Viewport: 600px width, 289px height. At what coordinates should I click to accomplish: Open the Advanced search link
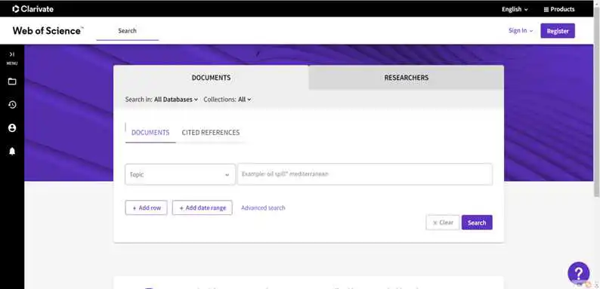point(263,208)
